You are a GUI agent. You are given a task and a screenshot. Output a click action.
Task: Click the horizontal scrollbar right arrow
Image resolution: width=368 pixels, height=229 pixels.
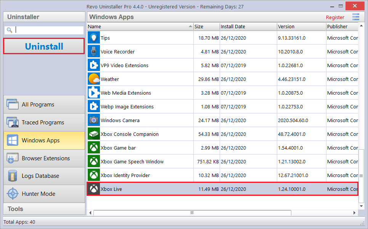coord(354,213)
